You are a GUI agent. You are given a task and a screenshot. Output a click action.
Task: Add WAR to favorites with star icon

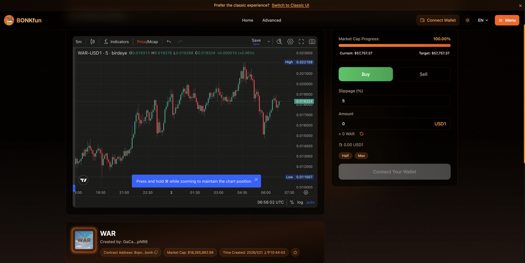(x=295, y=253)
